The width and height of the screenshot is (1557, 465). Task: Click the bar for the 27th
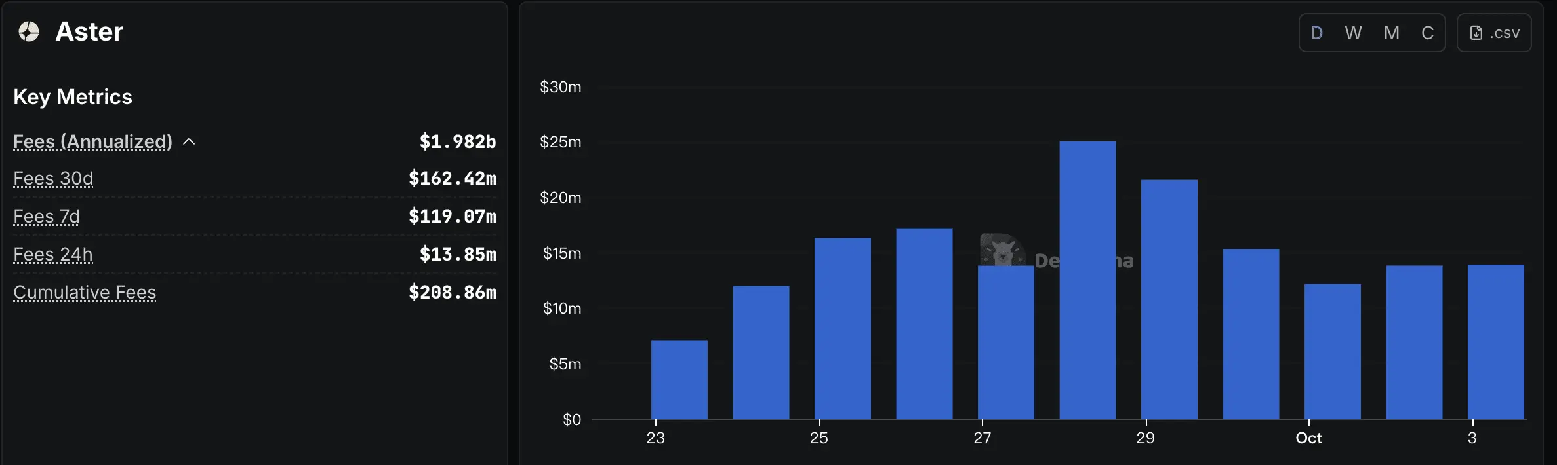[1006, 343]
